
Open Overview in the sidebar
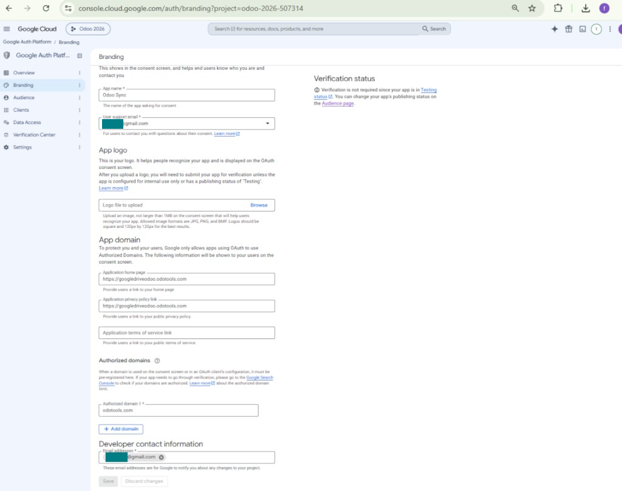coord(24,73)
